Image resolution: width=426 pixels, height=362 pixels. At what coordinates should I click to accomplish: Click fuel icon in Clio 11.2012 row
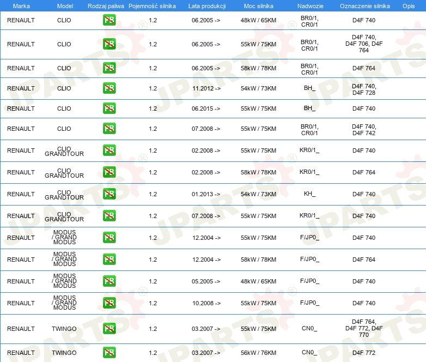coord(109,88)
